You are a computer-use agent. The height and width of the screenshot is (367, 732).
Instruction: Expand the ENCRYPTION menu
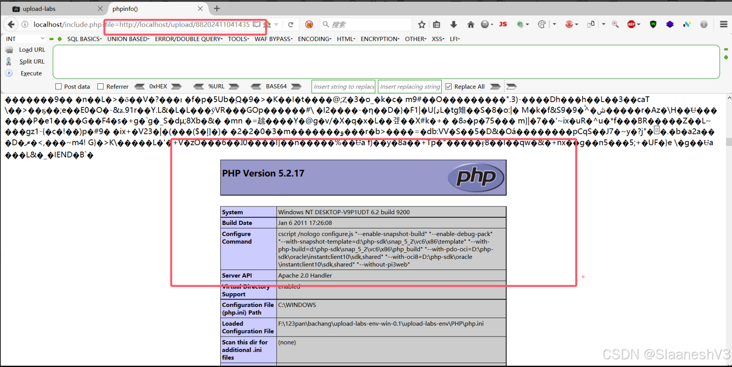click(x=380, y=39)
